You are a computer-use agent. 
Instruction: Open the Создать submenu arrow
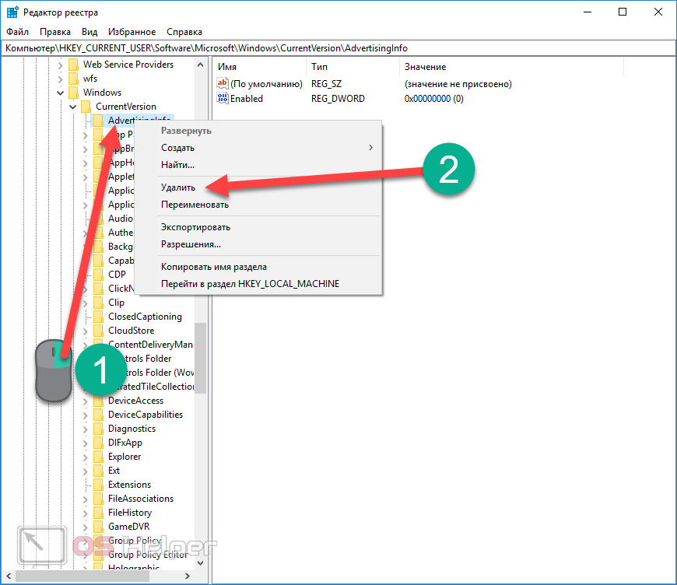coord(370,148)
